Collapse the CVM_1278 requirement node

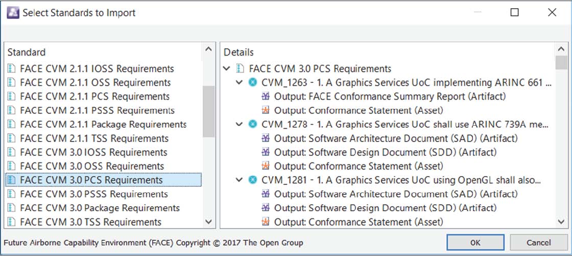(240, 124)
